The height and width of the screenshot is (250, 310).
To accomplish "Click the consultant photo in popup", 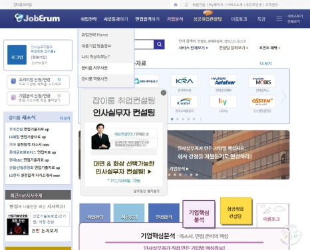I will (100, 136).
